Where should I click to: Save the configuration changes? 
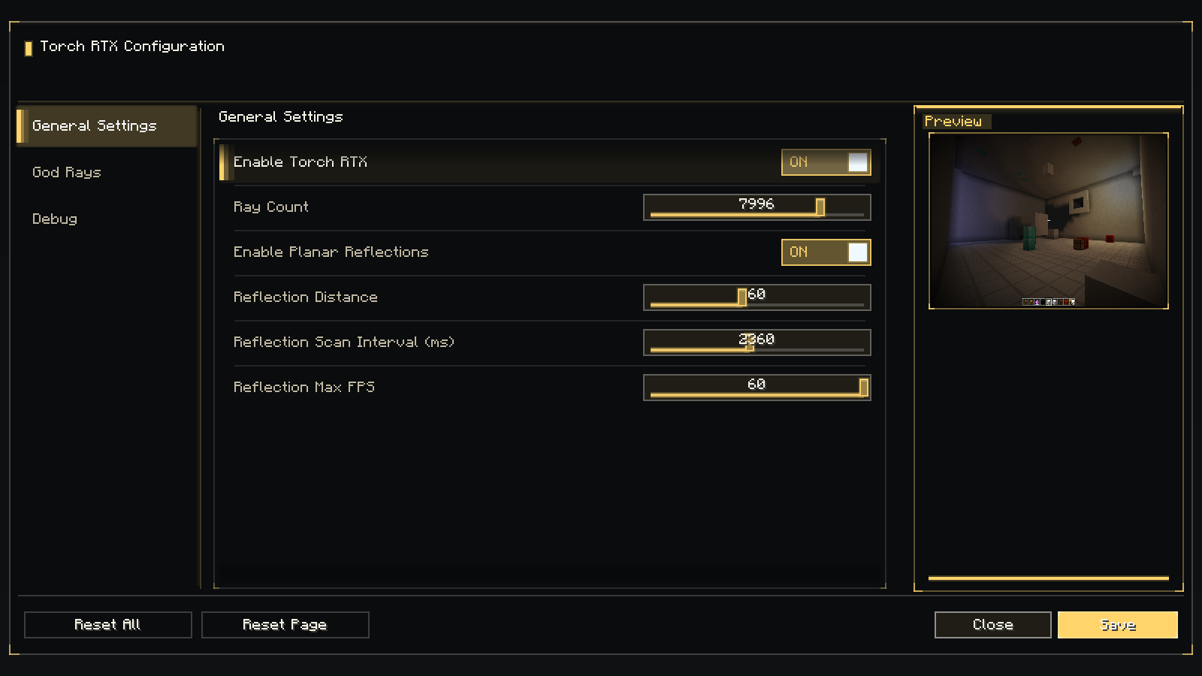(1117, 625)
